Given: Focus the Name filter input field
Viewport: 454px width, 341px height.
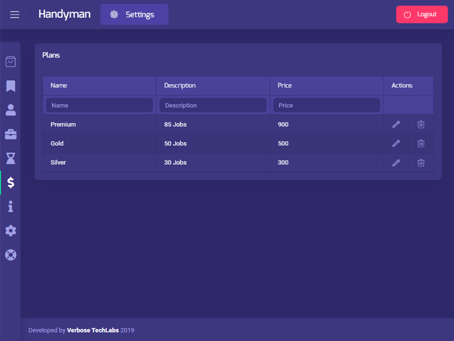Looking at the screenshot, I should point(99,105).
